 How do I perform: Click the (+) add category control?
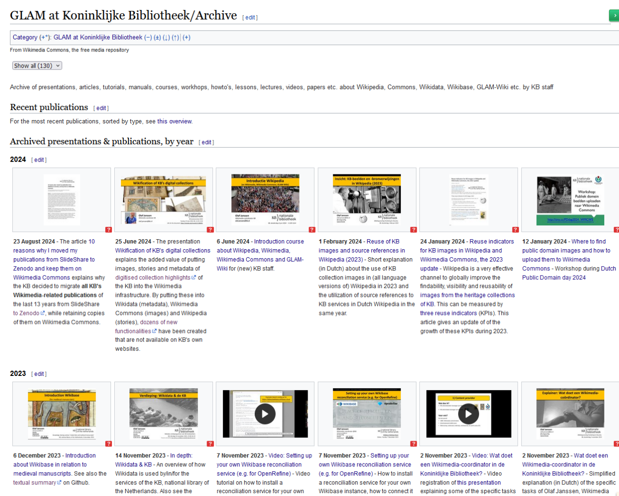click(187, 38)
